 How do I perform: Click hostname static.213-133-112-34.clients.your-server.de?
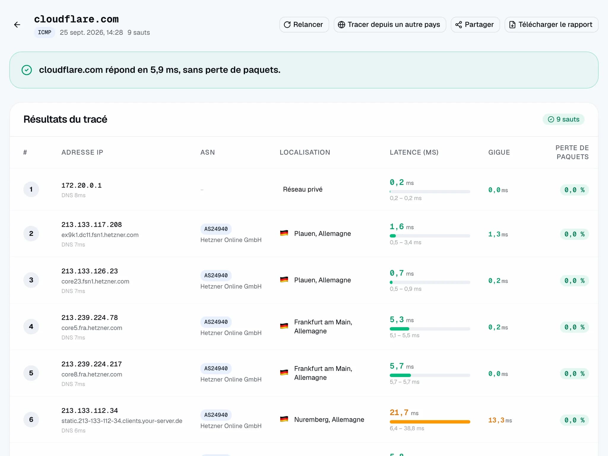pos(122,421)
